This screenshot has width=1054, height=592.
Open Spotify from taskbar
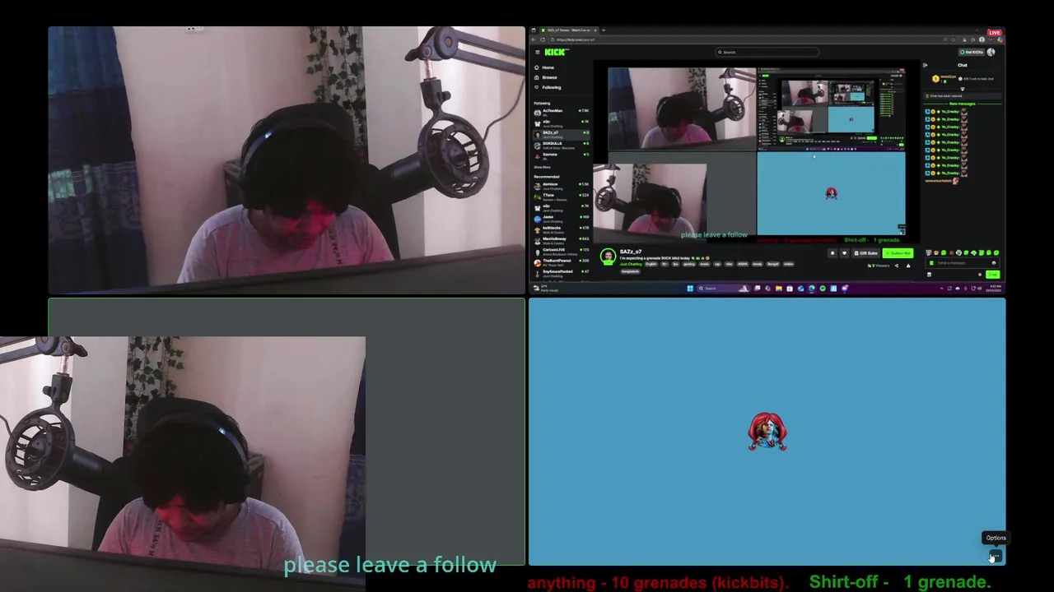[823, 289]
